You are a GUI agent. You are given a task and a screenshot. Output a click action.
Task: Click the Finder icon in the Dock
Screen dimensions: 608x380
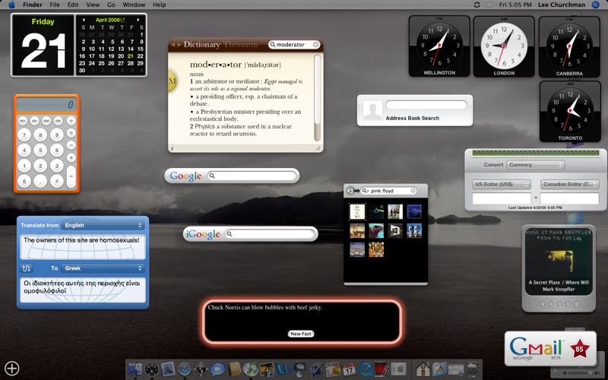(135, 369)
